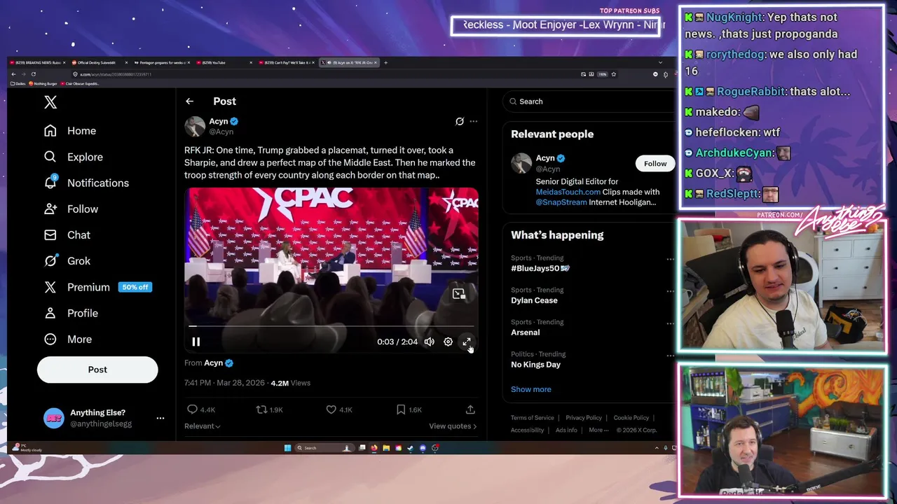Open the Nothing Burger bookmark

(x=43, y=84)
